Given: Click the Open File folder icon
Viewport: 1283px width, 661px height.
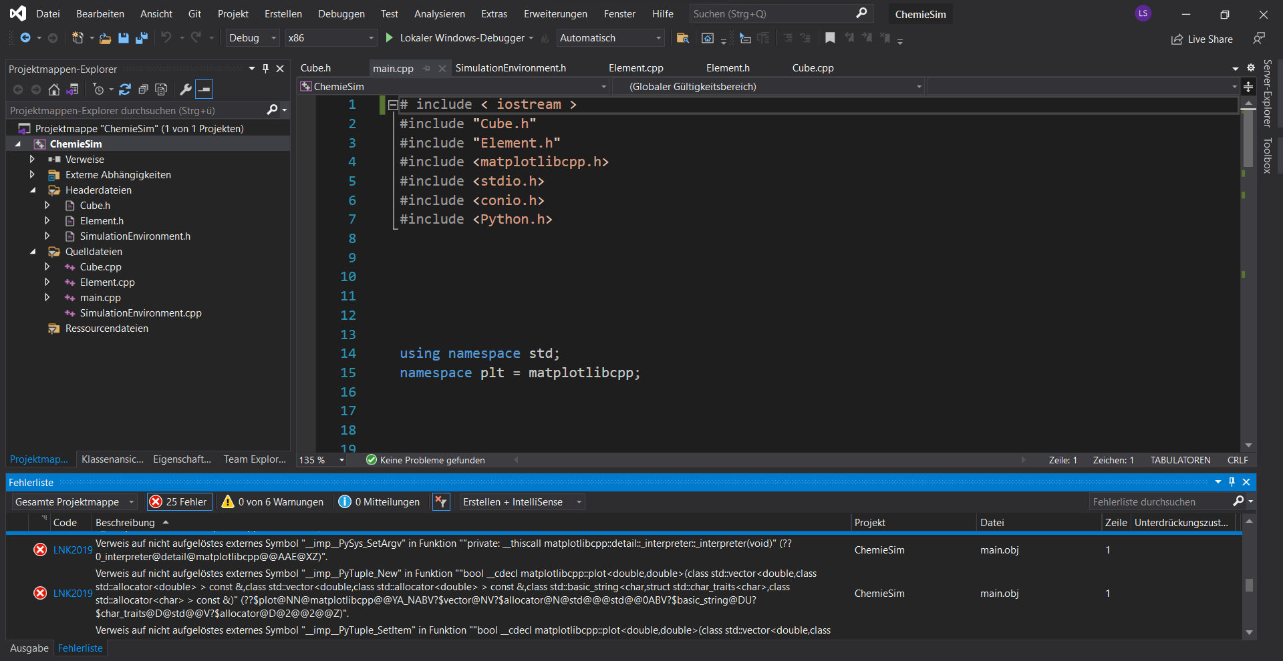Looking at the screenshot, I should 105,38.
